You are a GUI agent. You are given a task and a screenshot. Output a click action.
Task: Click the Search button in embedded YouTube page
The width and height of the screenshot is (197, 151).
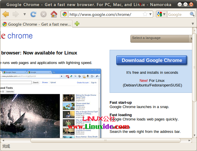36,82
